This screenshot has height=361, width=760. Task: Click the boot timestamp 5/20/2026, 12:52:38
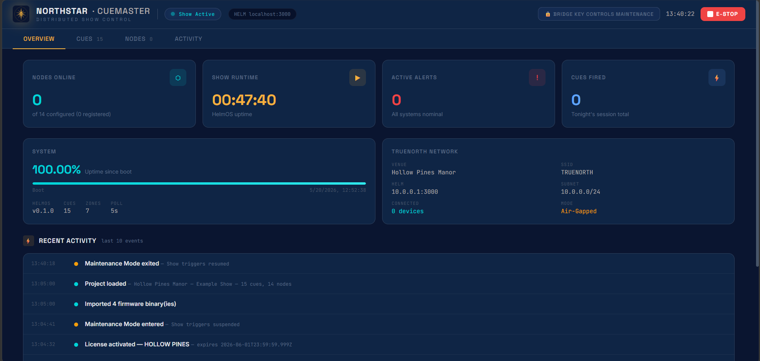pos(338,190)
